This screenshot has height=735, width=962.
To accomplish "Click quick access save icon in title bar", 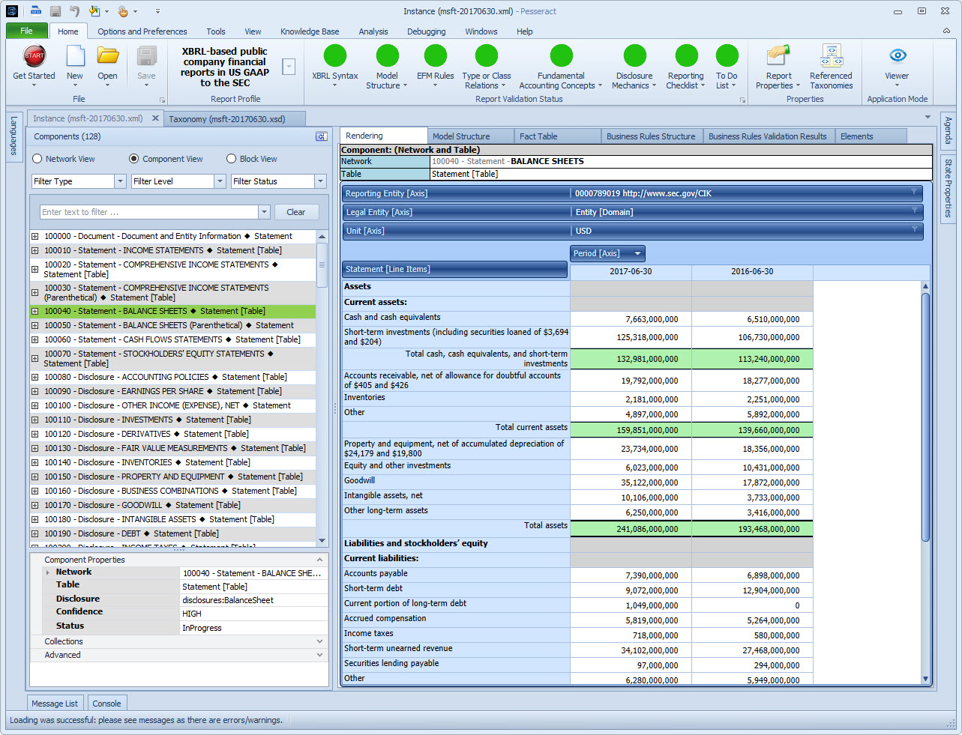I will click(x=55, y=11).
